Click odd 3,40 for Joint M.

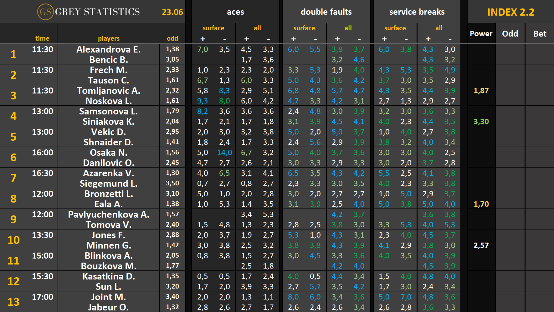pos(172,297)
